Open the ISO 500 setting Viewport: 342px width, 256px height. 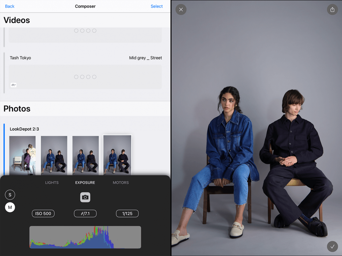43,214
